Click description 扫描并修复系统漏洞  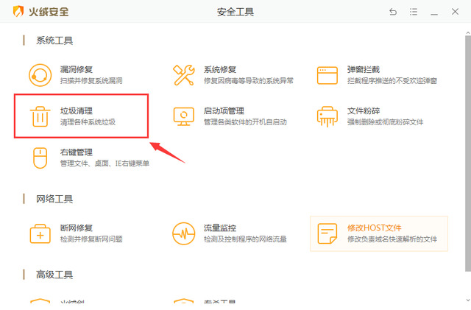(91, 80)
